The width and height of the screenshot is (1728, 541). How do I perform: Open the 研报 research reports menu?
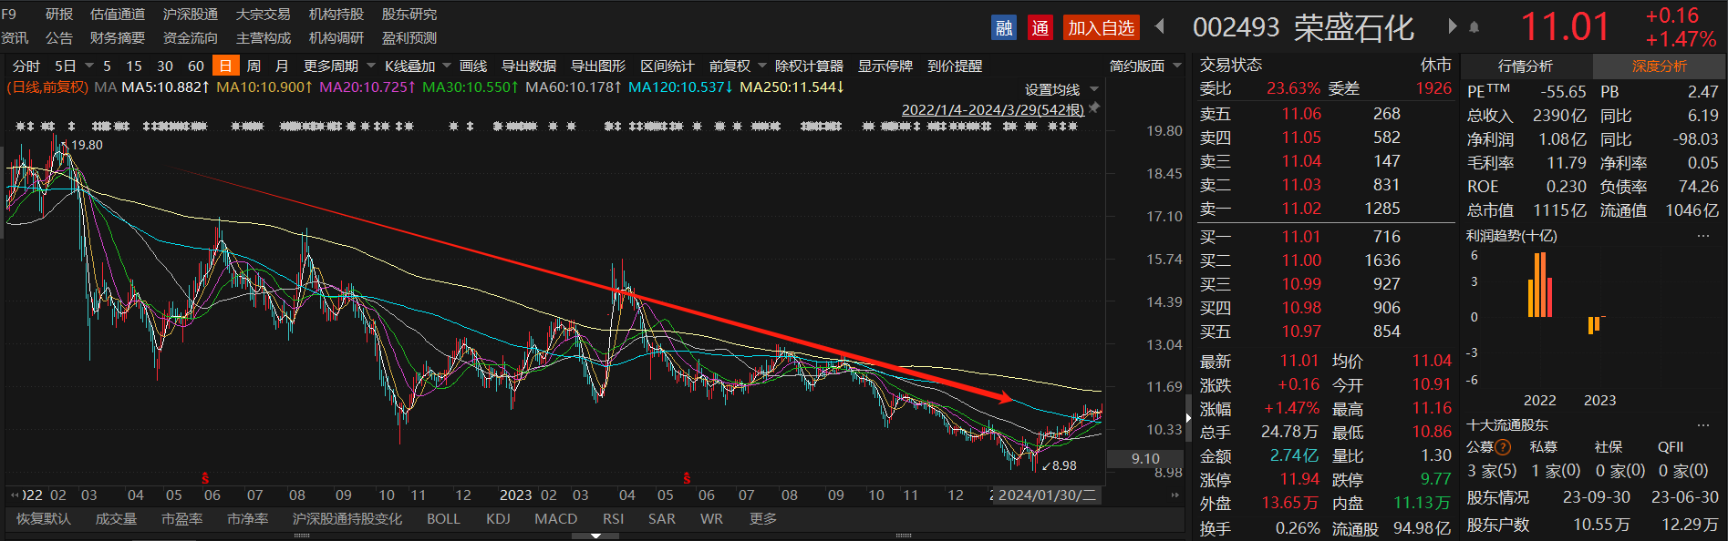point(59,14)
